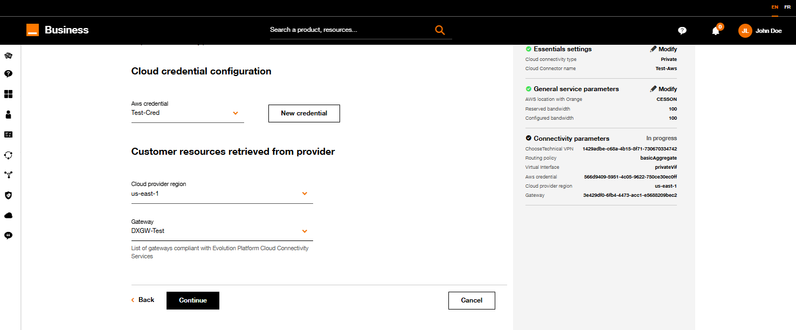Image resolution: width=796 pixels, height=330 pixels.
Task: Click the Cloud credential configuration heading
Action: 202,71
